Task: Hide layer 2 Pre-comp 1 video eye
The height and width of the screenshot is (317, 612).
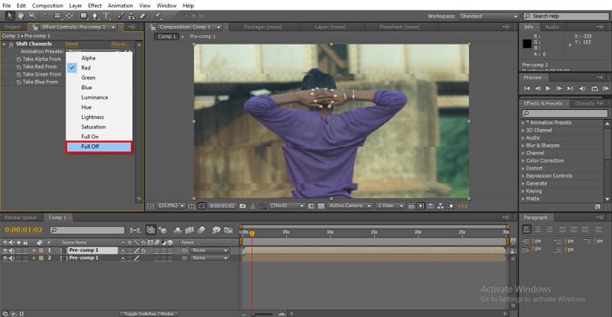Action: (5, 258)
